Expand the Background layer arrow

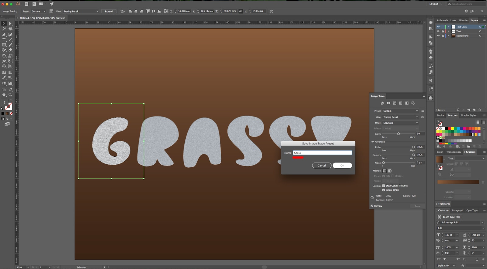(448, 36)
